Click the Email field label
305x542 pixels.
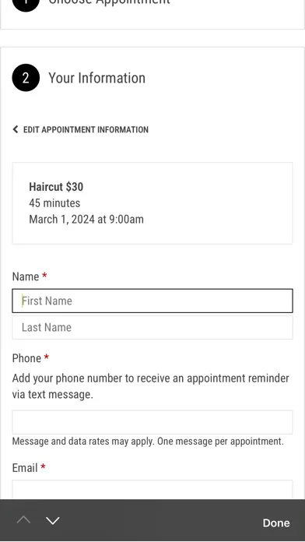coord(25,468)
